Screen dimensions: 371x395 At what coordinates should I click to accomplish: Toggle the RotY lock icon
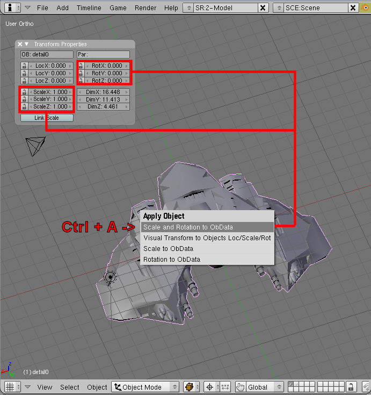[81, 73]
